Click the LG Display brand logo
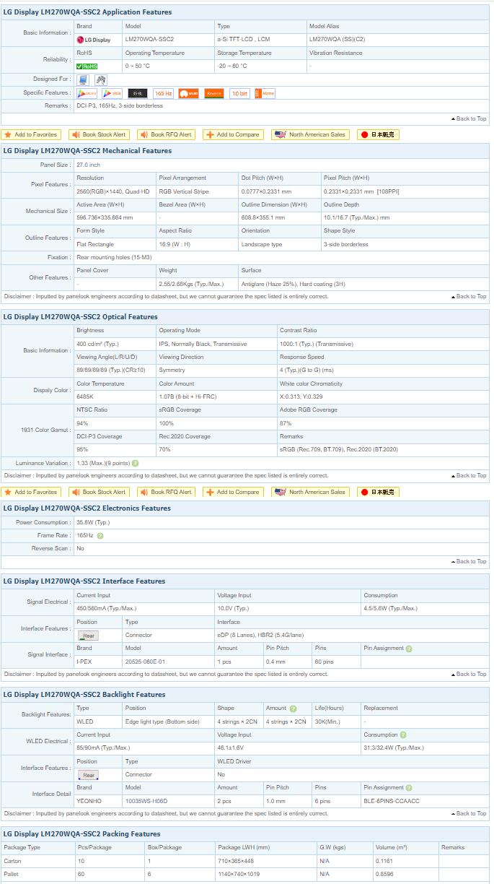494x884 pixels. [94, 40]
